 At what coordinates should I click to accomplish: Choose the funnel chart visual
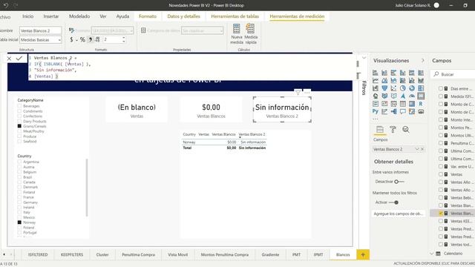[x=384, y=88]
